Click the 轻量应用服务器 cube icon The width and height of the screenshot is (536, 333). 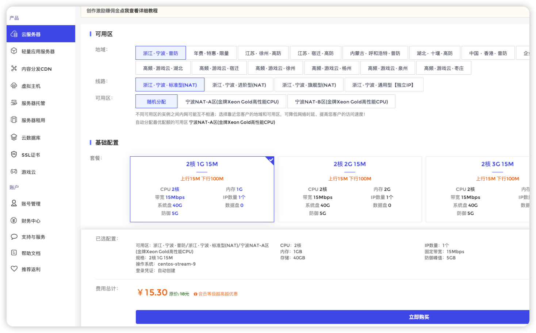pyautogui.click(x=14, y=51)
